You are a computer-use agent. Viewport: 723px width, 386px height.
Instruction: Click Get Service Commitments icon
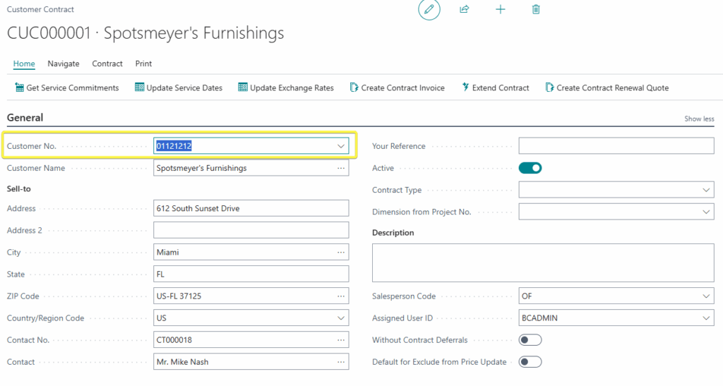19,88
